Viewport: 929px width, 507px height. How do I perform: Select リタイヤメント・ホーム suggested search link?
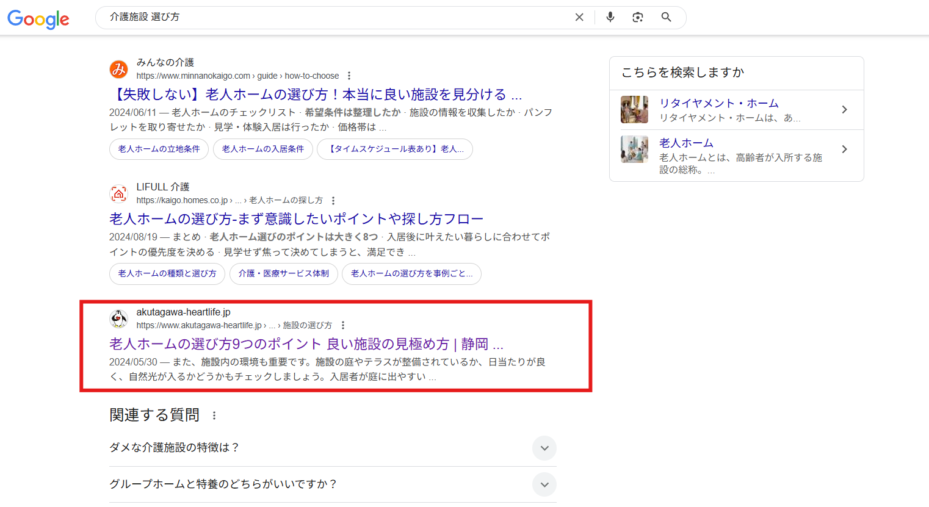[x=719, y=104]
